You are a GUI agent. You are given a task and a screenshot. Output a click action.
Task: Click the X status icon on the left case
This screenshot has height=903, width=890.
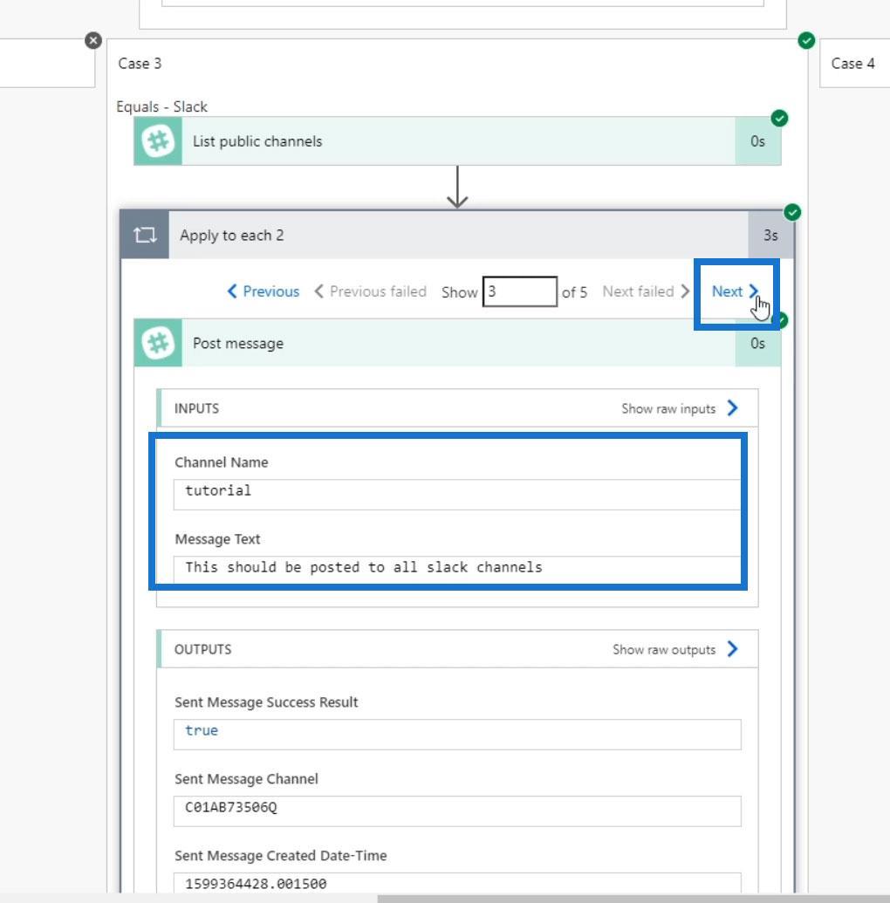pos(93,40)
